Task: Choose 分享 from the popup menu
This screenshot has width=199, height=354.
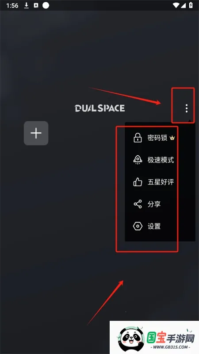Action: tap(160, 204)
